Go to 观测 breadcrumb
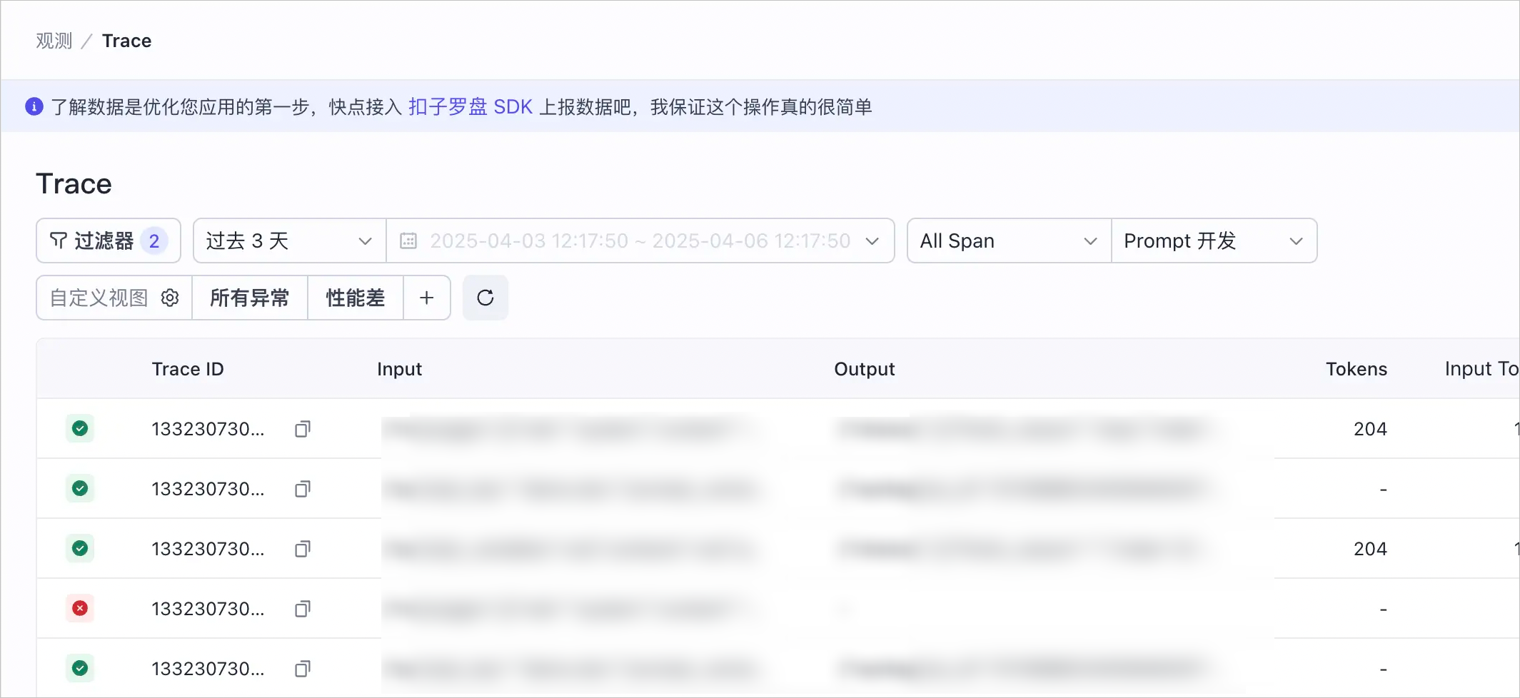The height and width of the screenshot is (698, 1520). click(54, 41)
